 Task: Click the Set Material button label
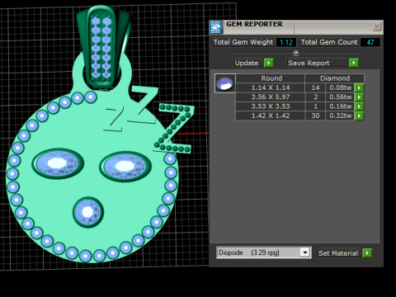(x=338, y=253)
